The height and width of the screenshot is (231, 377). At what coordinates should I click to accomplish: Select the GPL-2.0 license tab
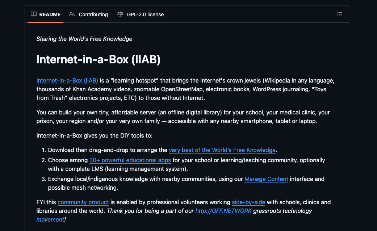point(141,14)
